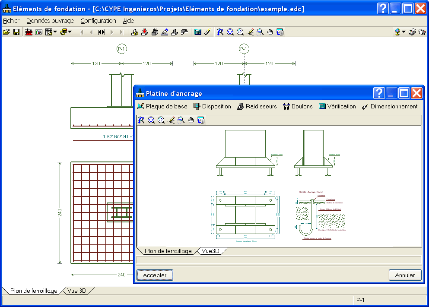Expand the dropdown arrow next to the globe icon

404,32
